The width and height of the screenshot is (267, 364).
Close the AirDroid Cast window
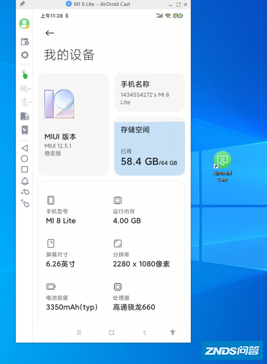tap(185, 5)
